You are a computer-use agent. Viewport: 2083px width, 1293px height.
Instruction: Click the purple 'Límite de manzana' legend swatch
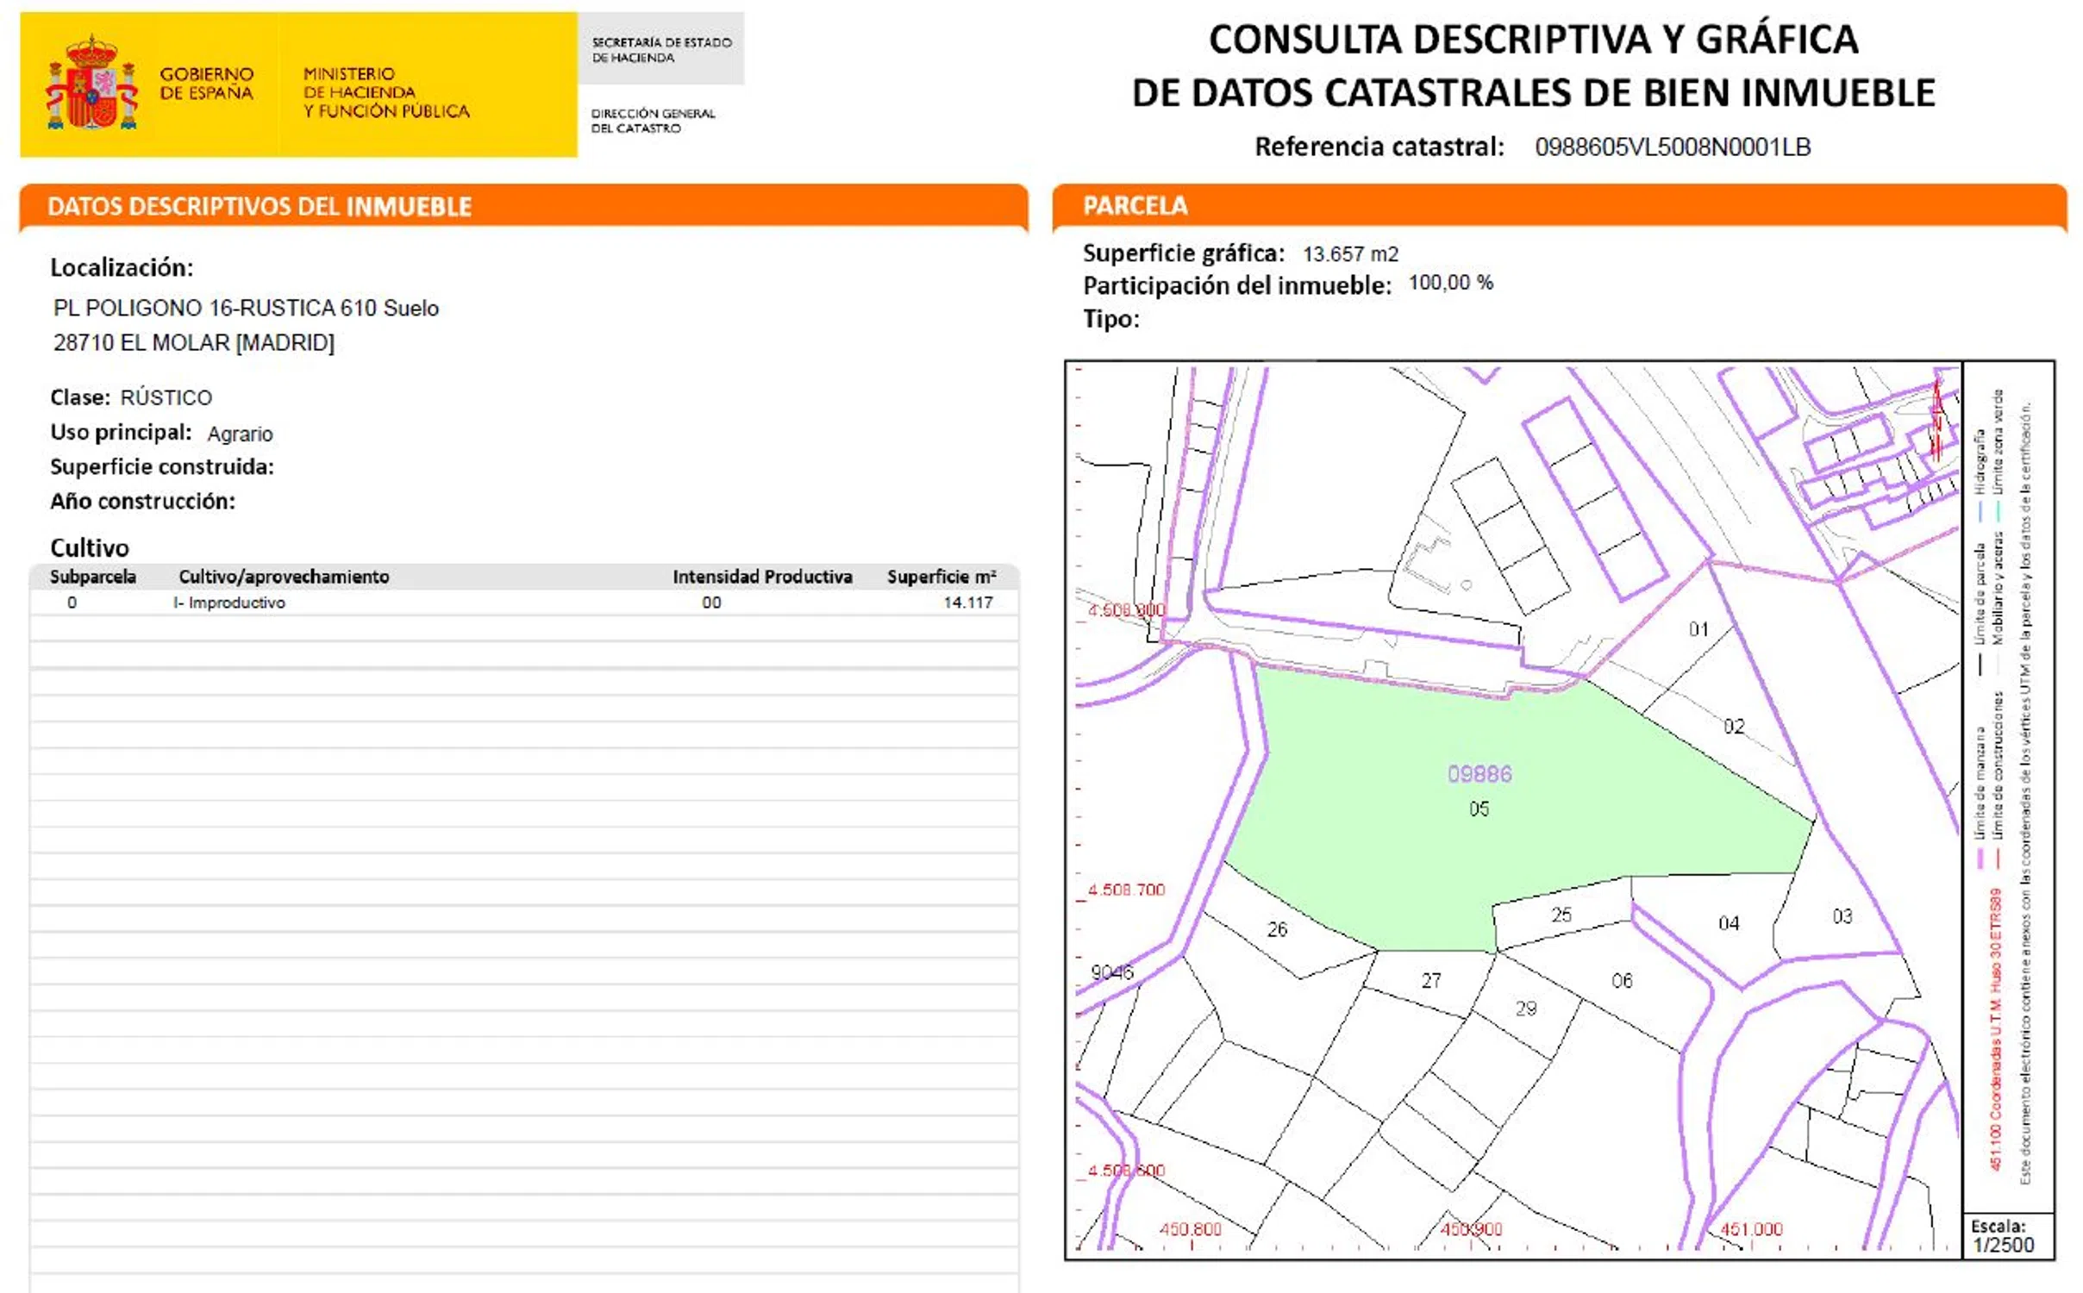[1980, 859]
